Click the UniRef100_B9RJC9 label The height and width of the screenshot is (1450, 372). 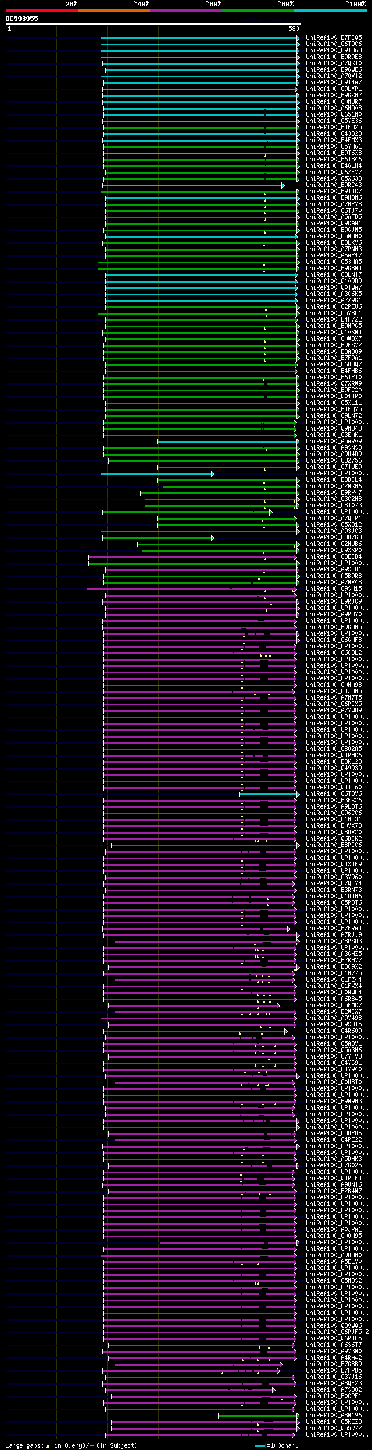334,601
